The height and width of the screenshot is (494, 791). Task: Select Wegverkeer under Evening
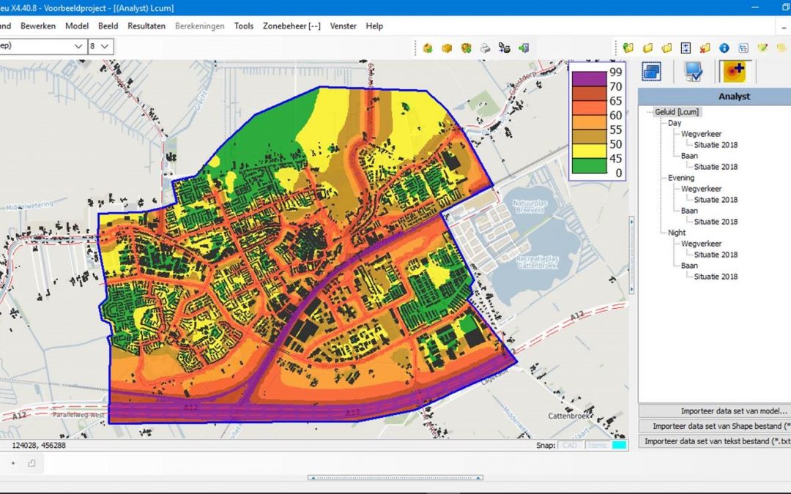pyautogui.click(x=701, y=189)
